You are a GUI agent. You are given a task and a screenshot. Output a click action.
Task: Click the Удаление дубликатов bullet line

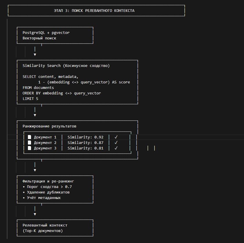tap(48, 192)
